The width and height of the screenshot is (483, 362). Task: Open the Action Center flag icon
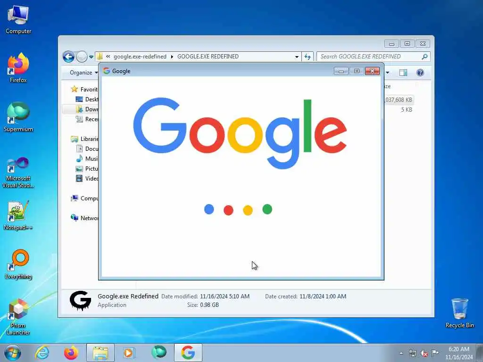[x=435, y=353]
